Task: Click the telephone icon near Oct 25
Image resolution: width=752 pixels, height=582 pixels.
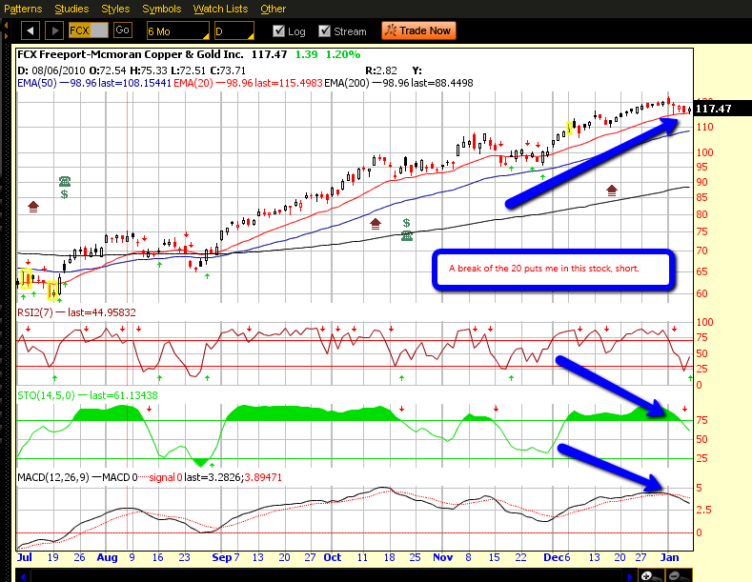Action: click(407, 236)
